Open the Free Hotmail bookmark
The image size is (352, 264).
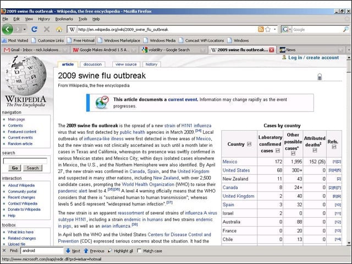tap(81, 40)
